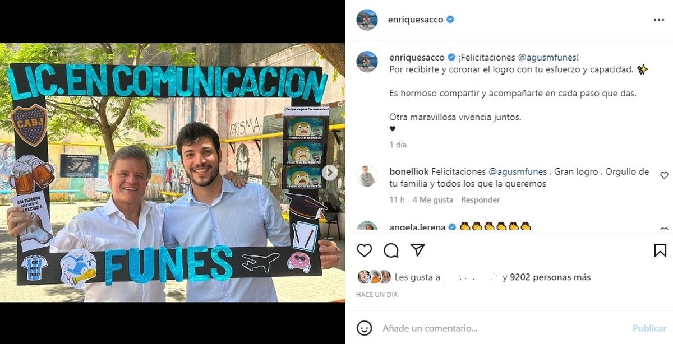Open @agusmfunes mention in bonelliok's comment
The image size is (673, 344).
(518, 171)
